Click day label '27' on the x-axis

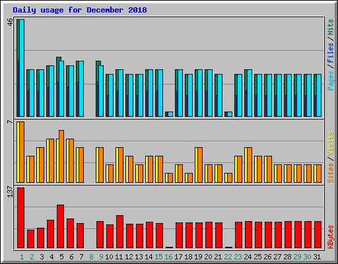[x=277, y=257]
